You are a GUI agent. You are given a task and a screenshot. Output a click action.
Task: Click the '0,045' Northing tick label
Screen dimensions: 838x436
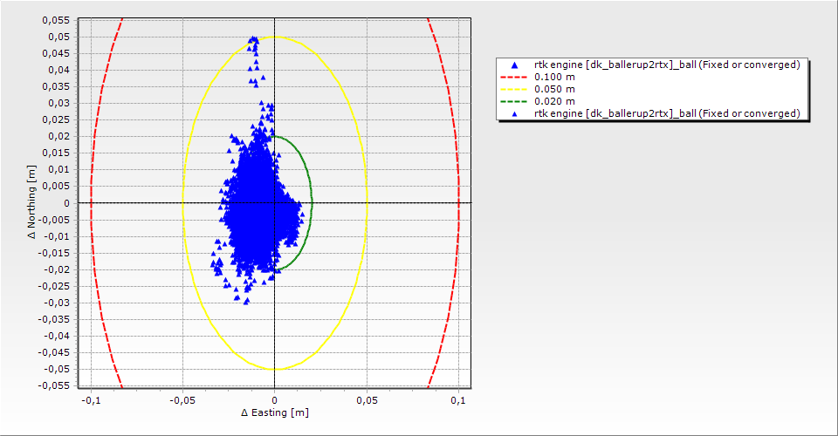click(56, 53)
